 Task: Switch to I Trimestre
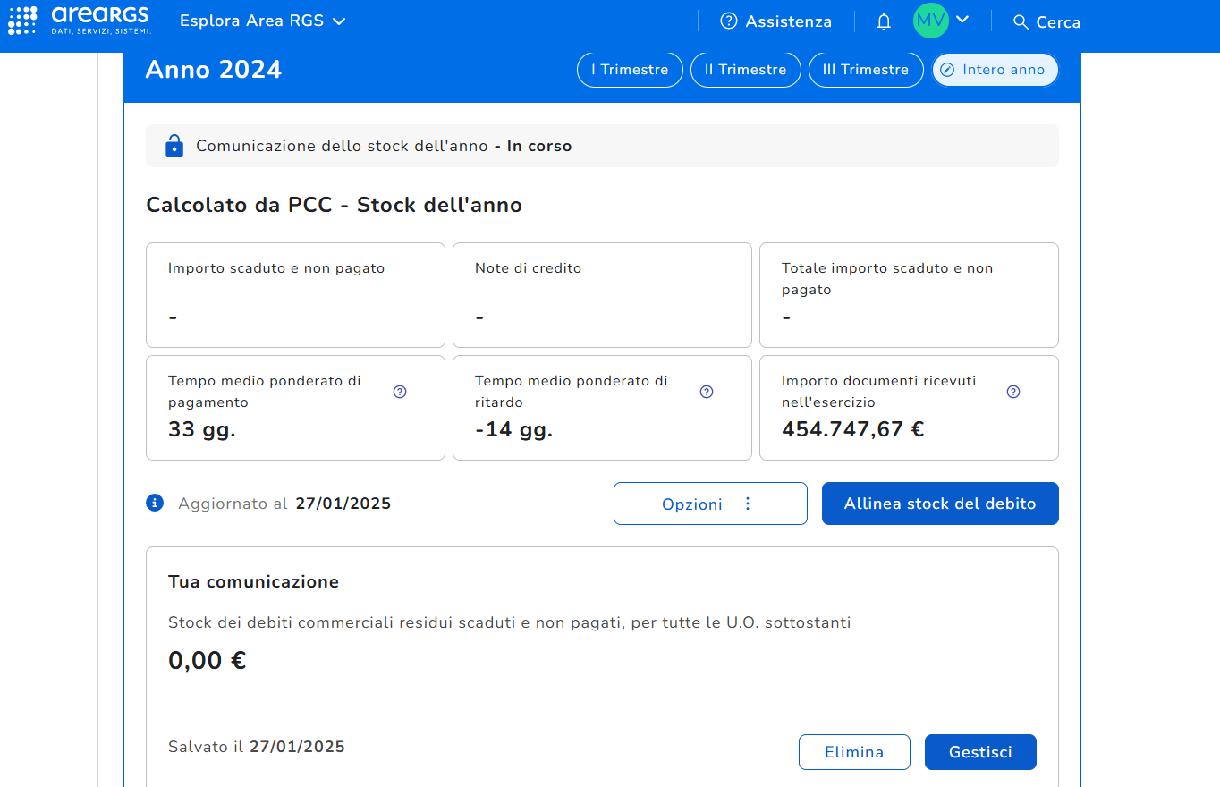(x=630, y=70)
